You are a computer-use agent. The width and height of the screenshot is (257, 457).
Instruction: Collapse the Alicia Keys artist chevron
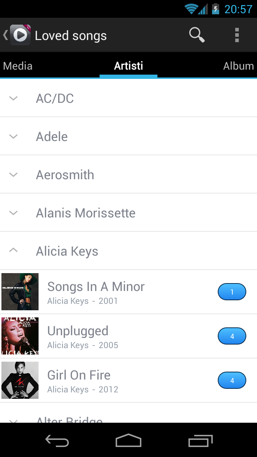point(13,251)
